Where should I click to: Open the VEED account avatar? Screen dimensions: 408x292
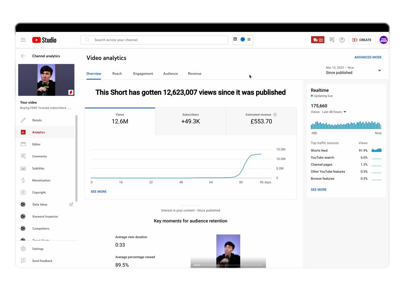click(x=384, y=40)
